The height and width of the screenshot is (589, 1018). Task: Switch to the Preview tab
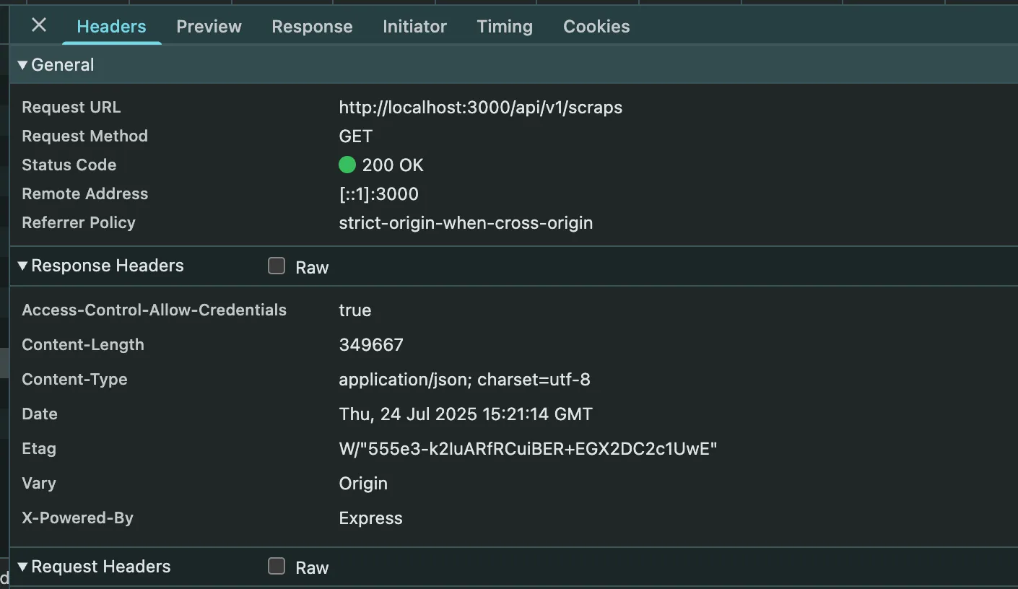point(209,27)
